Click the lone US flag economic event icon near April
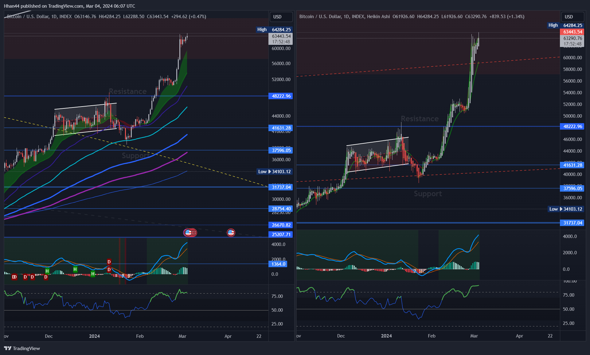This screenshot has width=590, height=355. 231,233
